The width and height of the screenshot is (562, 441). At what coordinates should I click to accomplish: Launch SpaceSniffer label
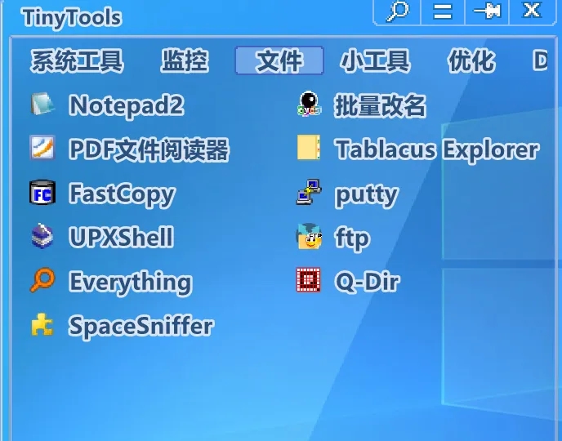point(140,326)
